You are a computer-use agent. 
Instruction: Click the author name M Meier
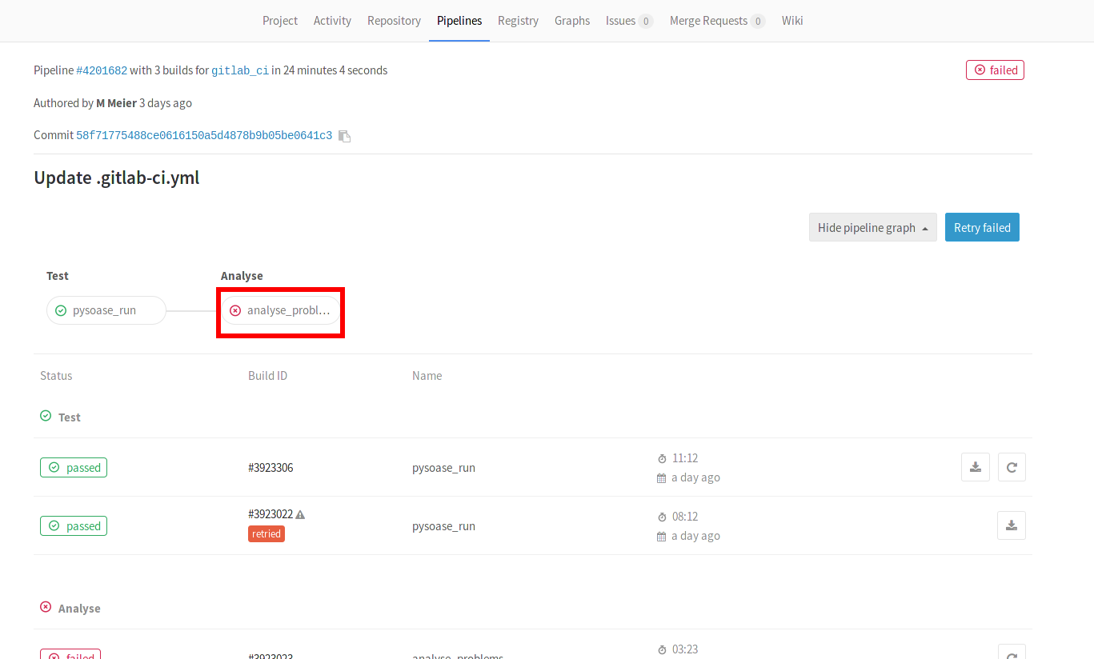click(x=116, y=103)
